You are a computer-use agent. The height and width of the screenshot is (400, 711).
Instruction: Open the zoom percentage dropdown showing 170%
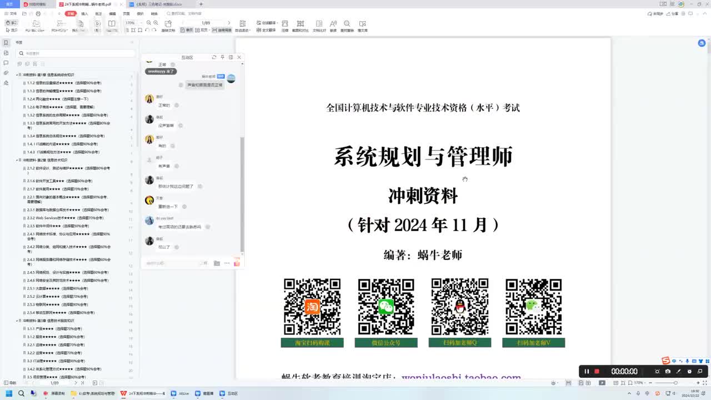[133, 23]
